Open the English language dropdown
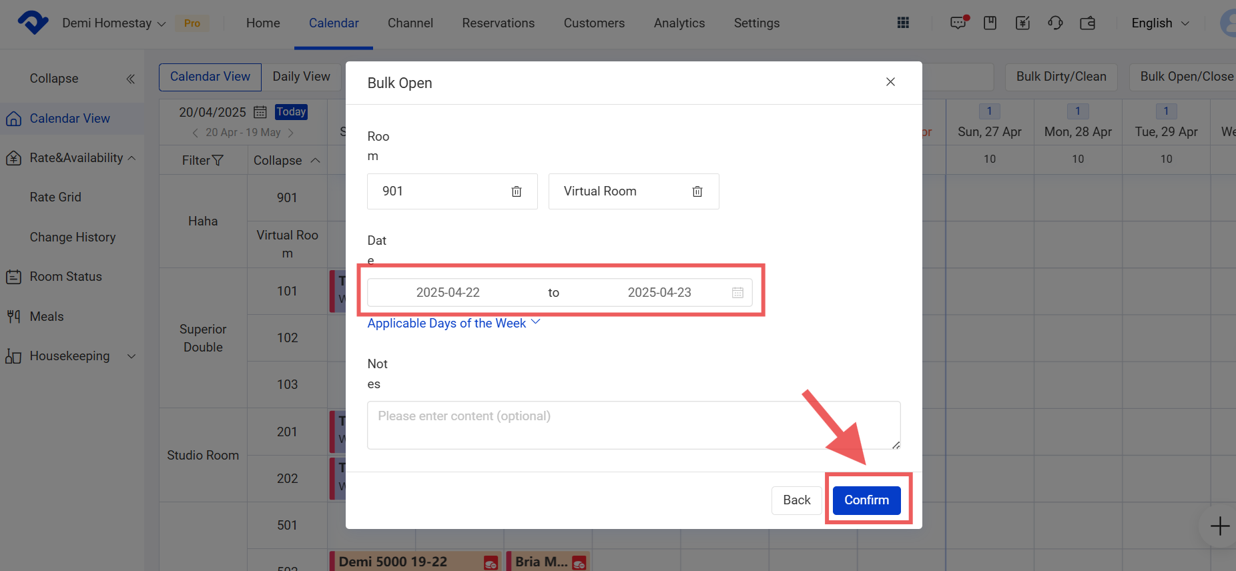This screenshot has height=571, width=1236. (x=1160, y=23)
